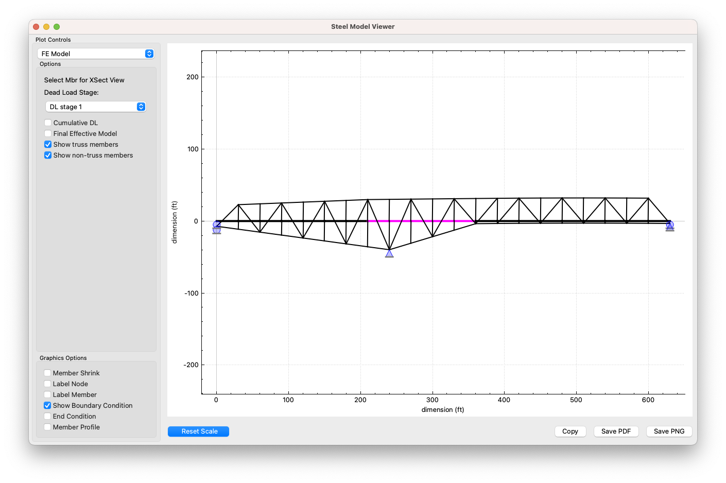Expand the DL stage 1 dropdown
726x483 pixels.
pos(96,107)
